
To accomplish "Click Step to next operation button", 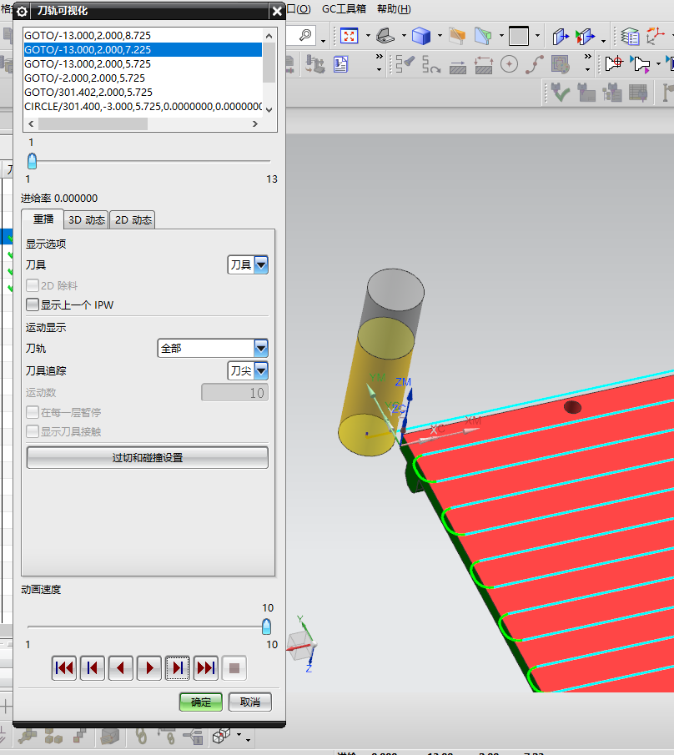I will (206, 668).
